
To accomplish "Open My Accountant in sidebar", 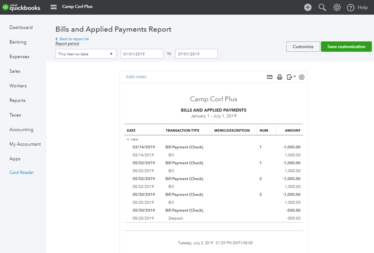I will [x=25, y=144].
